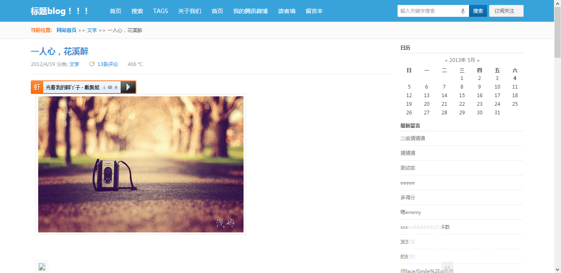561x273 pixels.
Task: Go to next month in calendar
Action: tap(478, 60)
